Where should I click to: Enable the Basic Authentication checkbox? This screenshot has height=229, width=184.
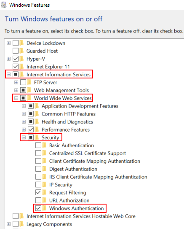[x=38, y=145]
